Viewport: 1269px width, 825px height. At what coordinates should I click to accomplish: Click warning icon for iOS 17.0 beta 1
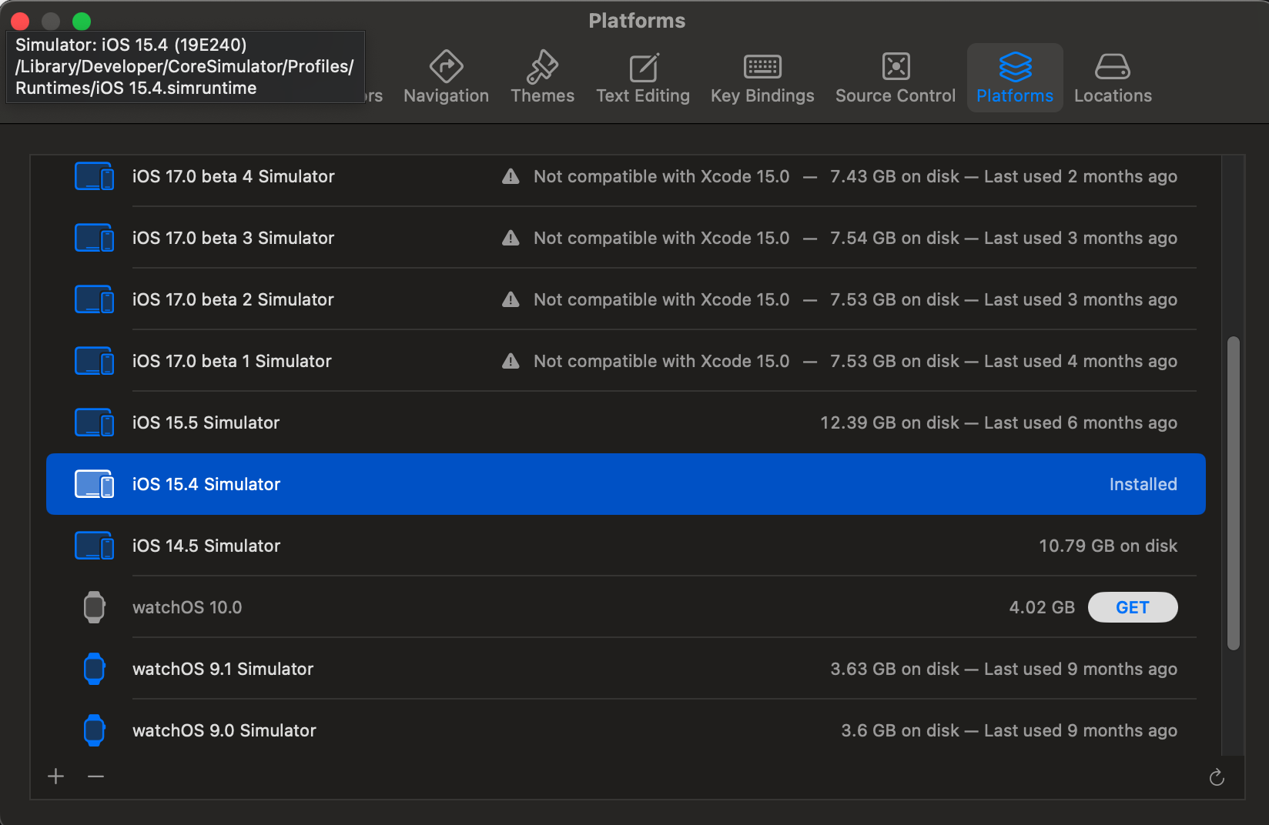[x=511, y=361]
